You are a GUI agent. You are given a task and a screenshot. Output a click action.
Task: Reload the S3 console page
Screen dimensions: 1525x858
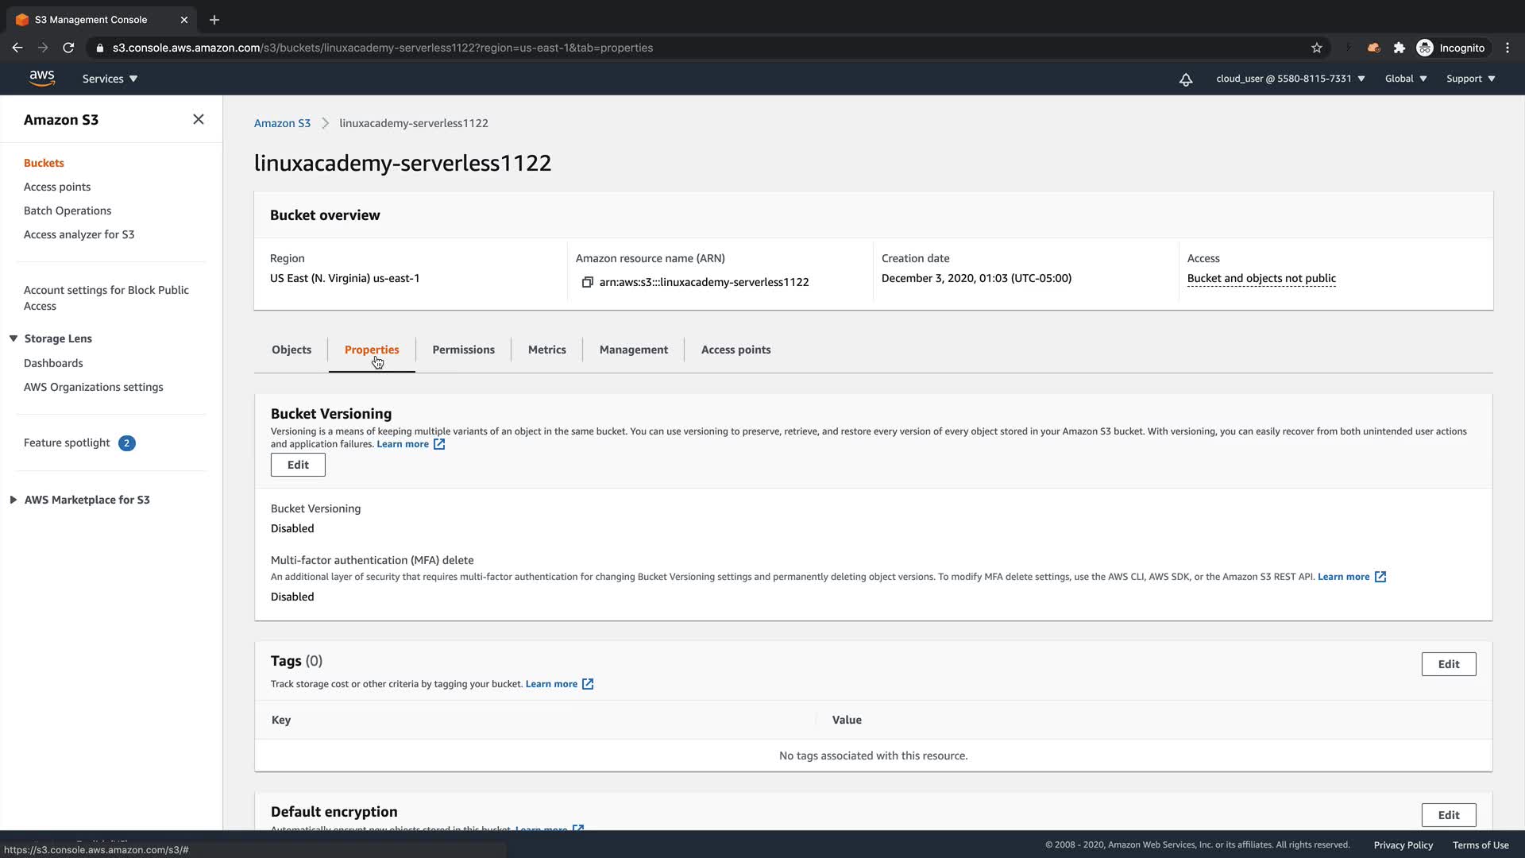[x=68, y=48]
